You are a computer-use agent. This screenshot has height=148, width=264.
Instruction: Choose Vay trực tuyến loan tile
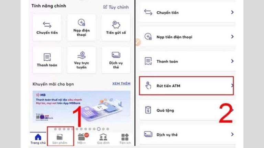pyautogui.click(x=81, y=60)
